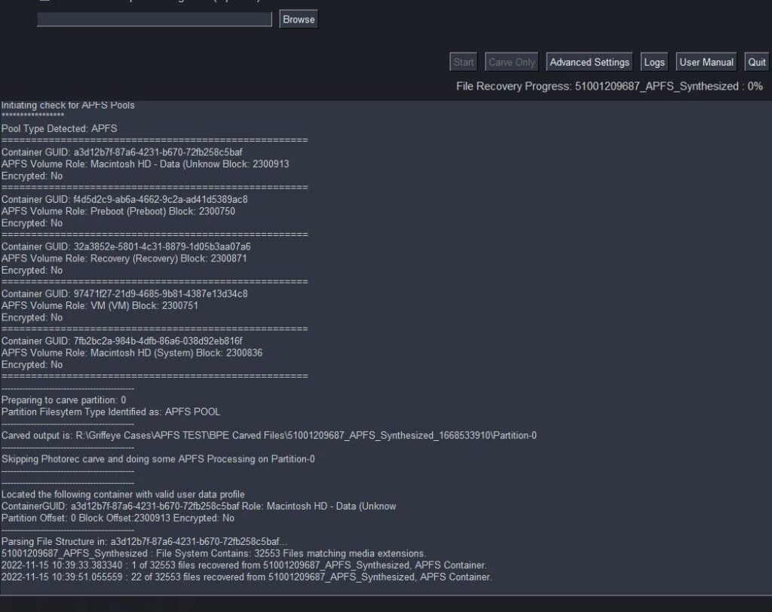Click 'Encrypted: No' under VM volume
Image resolution: width=772 pixels, height=612 pixels.
(32, 317)
